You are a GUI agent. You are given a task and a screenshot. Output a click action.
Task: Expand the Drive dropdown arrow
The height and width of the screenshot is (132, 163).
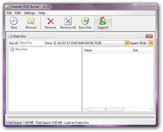pos(127,43)
